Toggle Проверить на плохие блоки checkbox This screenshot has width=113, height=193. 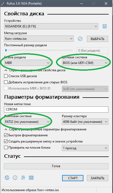click(x=6, y=148)
